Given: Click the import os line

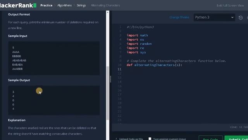Looking at the screenshot, I should [x=135, y=40].
